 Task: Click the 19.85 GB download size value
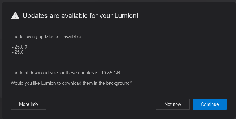coord(111,73)
